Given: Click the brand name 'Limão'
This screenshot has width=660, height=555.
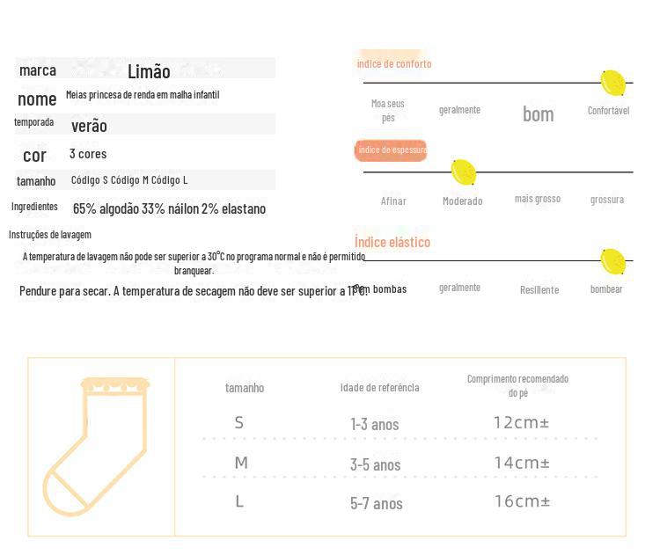Looking at the screenshot, I should [x=149, y=71].
